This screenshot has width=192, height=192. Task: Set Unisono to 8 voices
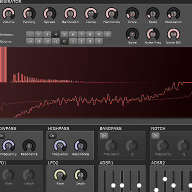point(90,34)
